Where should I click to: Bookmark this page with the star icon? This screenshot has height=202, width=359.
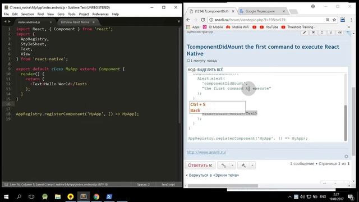(334, 20)
